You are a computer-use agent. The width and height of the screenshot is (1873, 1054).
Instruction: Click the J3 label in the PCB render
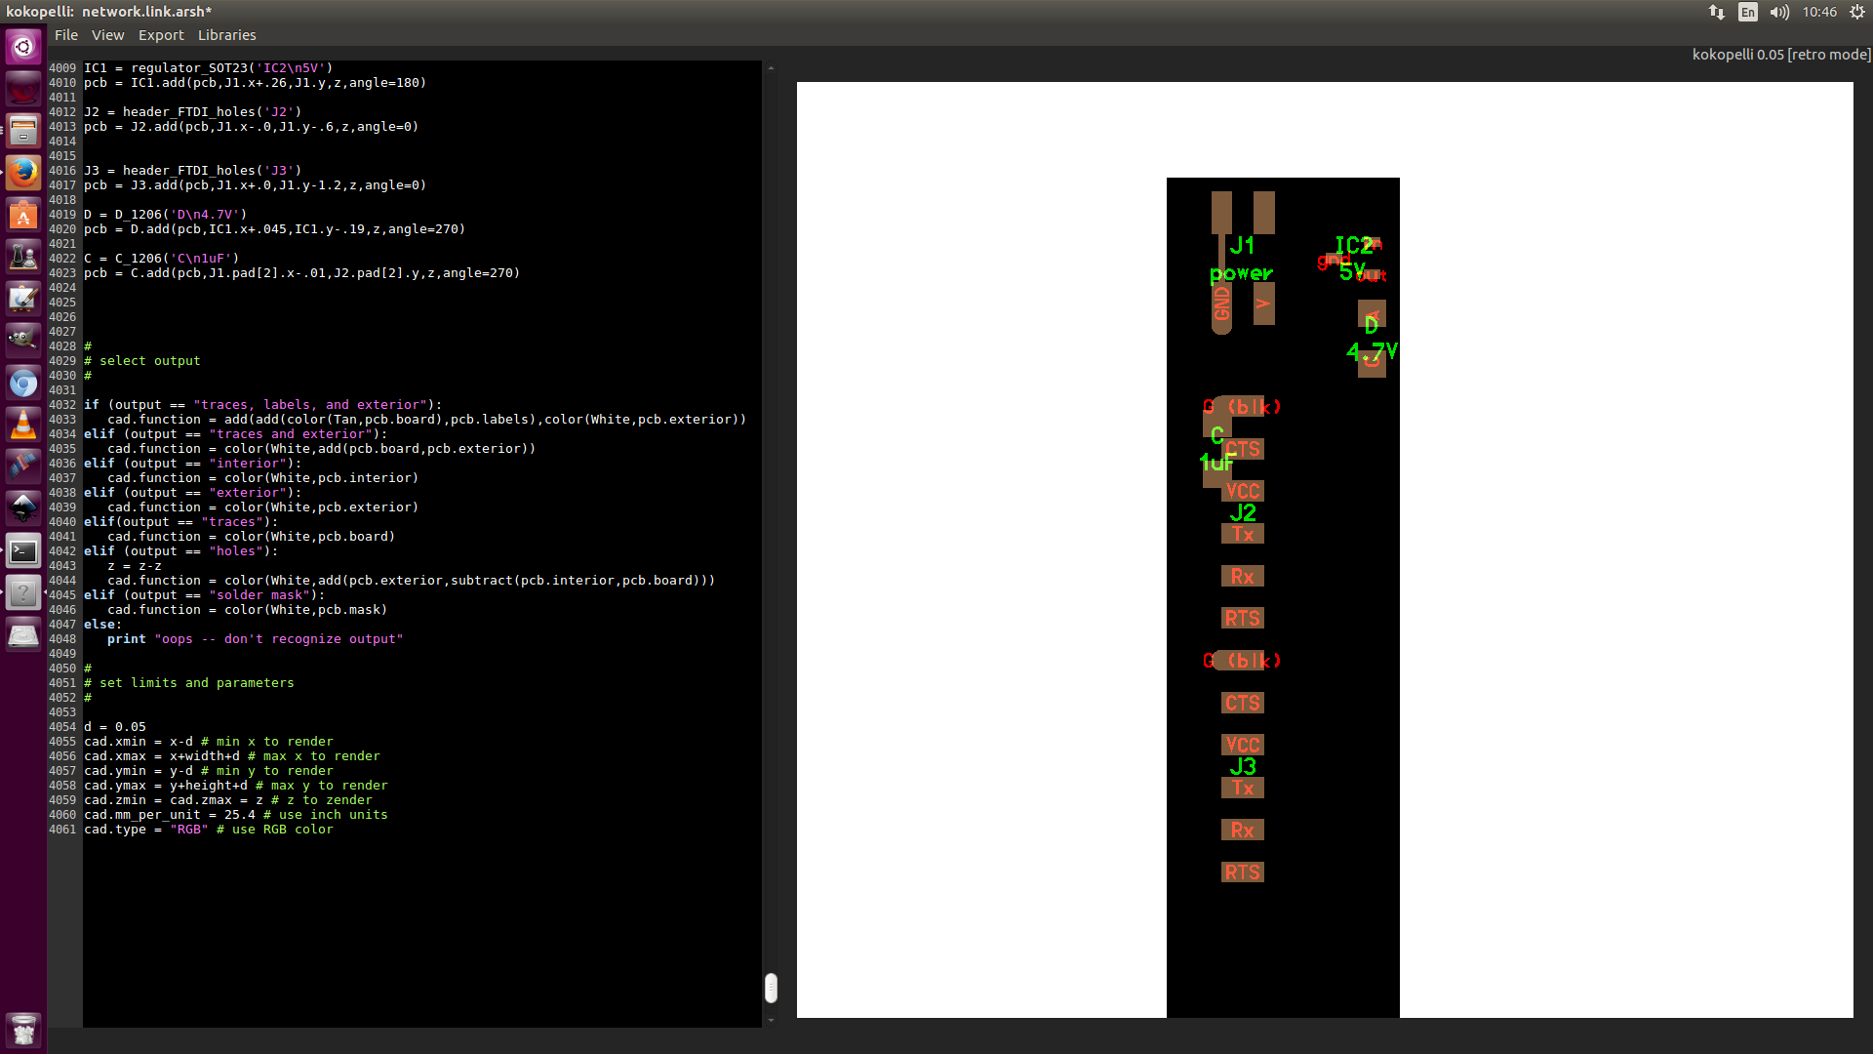click(x=1243, y=766)
